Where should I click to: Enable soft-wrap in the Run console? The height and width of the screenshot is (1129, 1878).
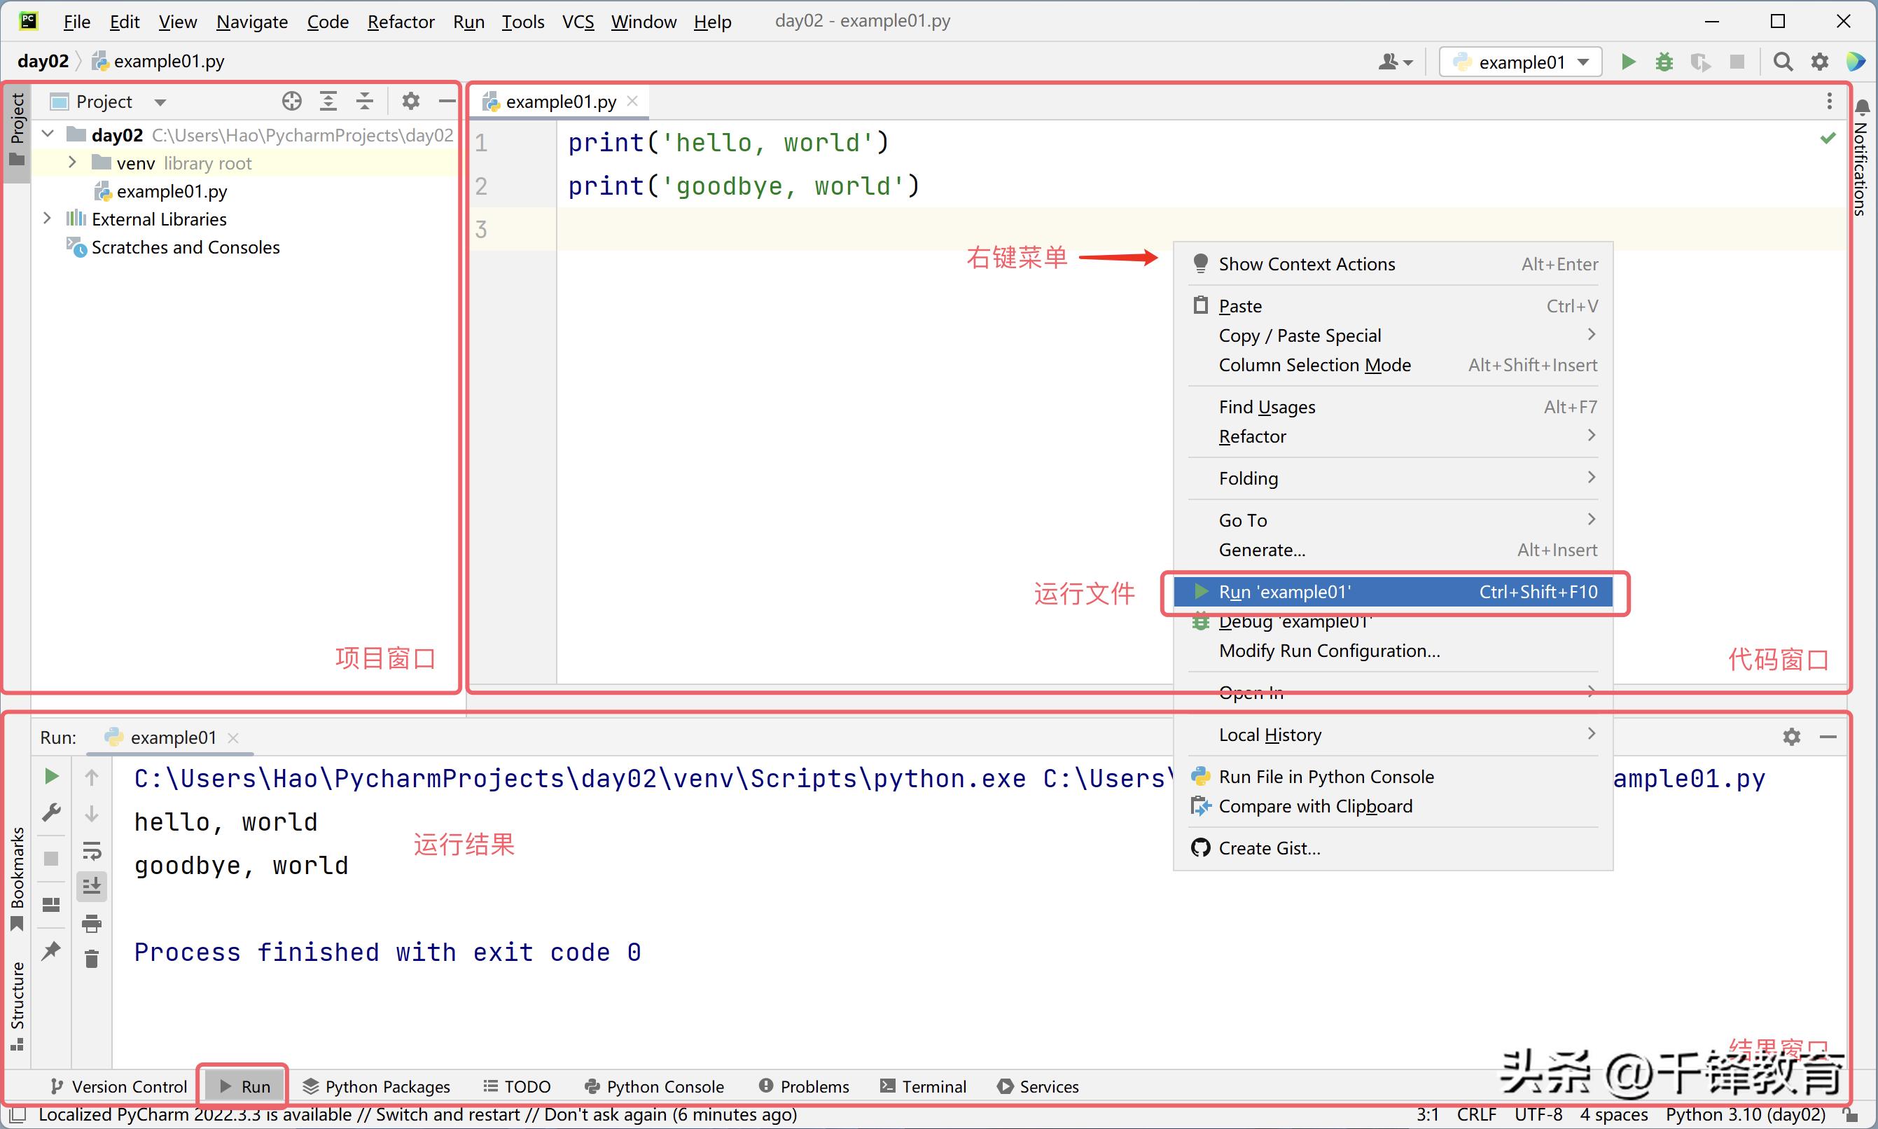click(x=92, y=850)
